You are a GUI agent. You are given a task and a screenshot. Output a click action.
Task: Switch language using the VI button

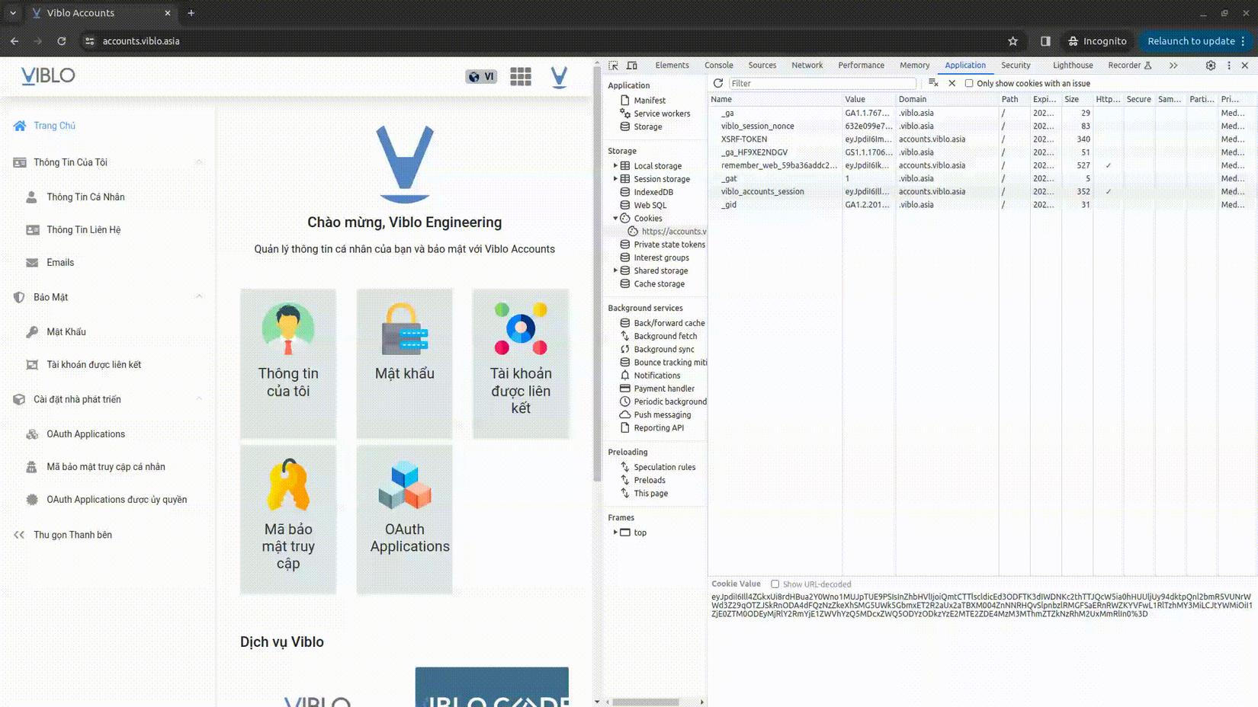coord(481,76)
